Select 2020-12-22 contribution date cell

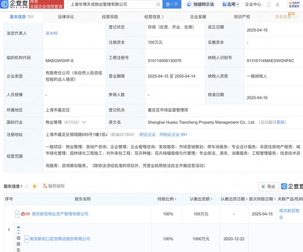coord(234,239)
